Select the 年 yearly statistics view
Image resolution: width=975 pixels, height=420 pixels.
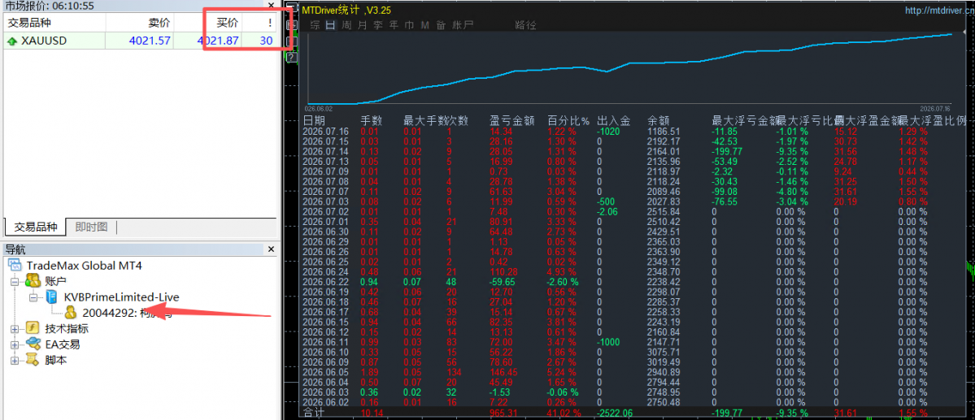pos(394,25)
